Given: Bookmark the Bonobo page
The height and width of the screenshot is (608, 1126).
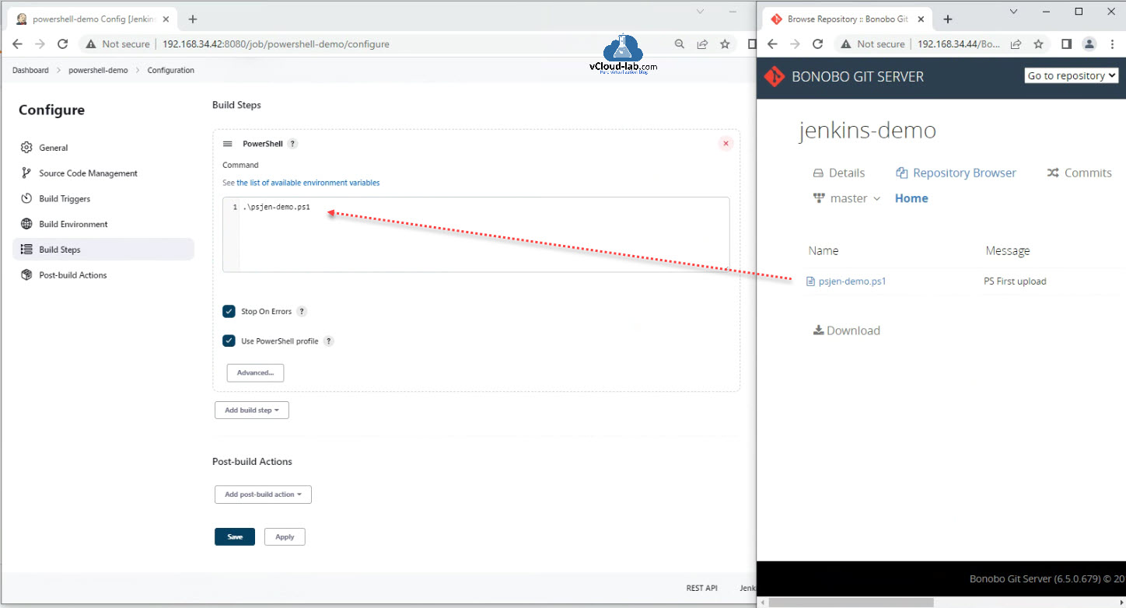Looking at the screenshot, I should coord(1038,44).
